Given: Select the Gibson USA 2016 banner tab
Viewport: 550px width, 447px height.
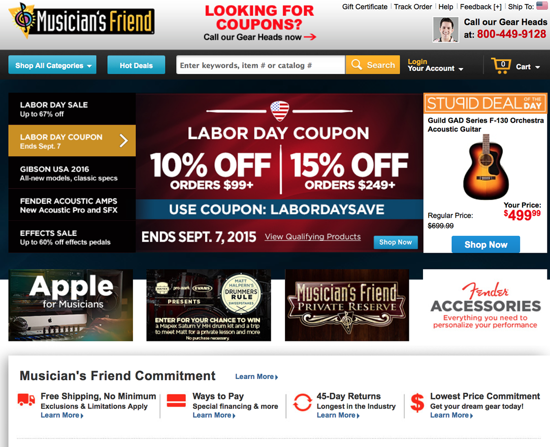Looking at the screenshot, I should [72, 173].
